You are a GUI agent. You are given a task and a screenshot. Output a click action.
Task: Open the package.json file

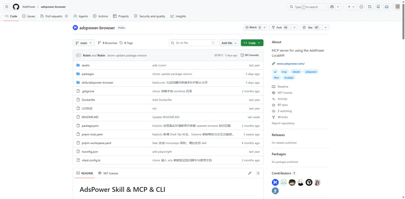click(90, 126)
